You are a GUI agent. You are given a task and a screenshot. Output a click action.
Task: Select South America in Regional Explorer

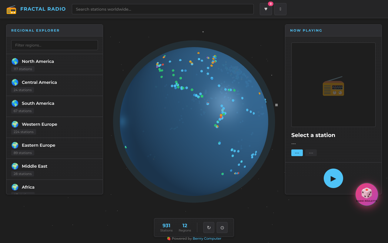[55, 106]
